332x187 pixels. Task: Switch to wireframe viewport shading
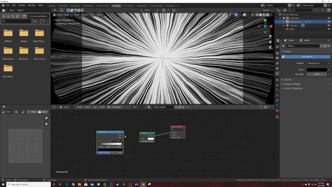[x=257, y=15]
